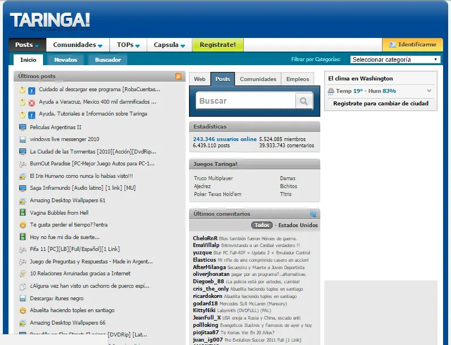Click the weather cloud icon

click(331, 91)
